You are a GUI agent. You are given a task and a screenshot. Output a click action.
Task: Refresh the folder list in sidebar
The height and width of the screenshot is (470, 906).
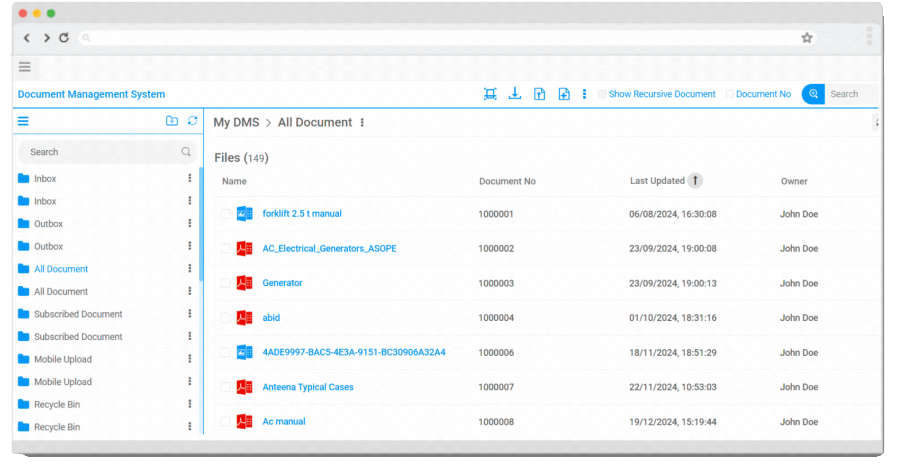(x=193, y=121)
